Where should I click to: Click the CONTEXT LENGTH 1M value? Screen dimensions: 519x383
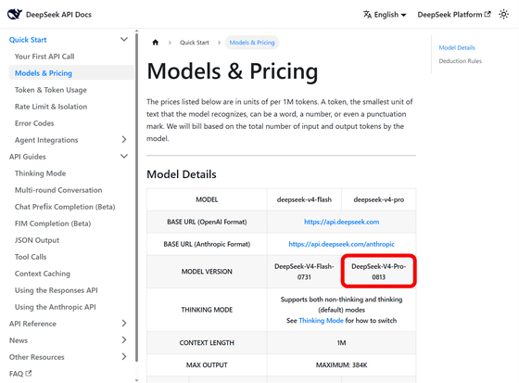(341, 342)
